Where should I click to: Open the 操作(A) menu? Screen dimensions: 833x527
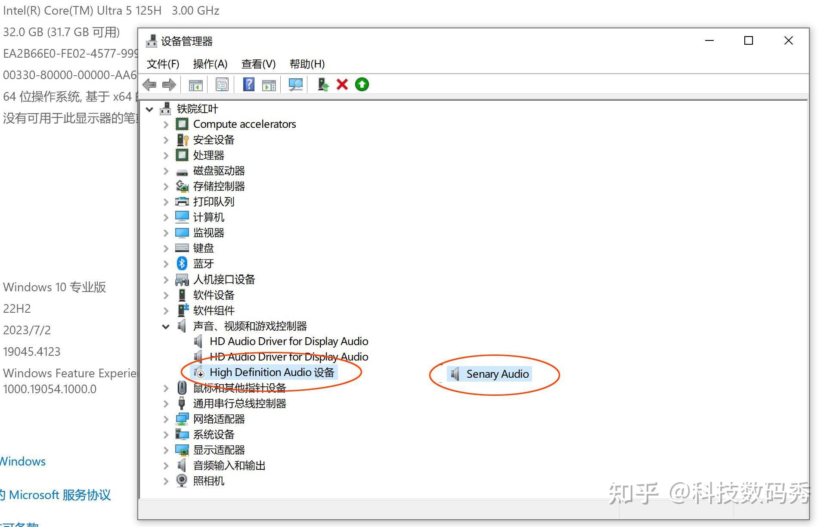(211, 64)
